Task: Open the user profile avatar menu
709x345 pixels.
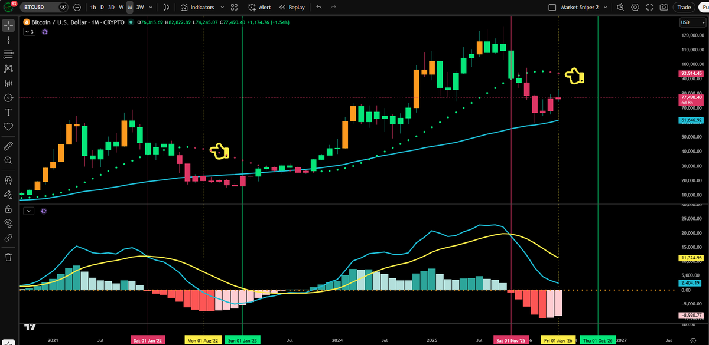Action: 8,7
